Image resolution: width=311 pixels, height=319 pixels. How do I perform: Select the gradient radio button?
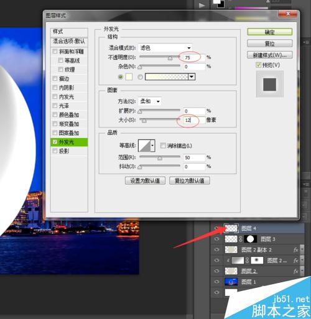coord(141,77)
